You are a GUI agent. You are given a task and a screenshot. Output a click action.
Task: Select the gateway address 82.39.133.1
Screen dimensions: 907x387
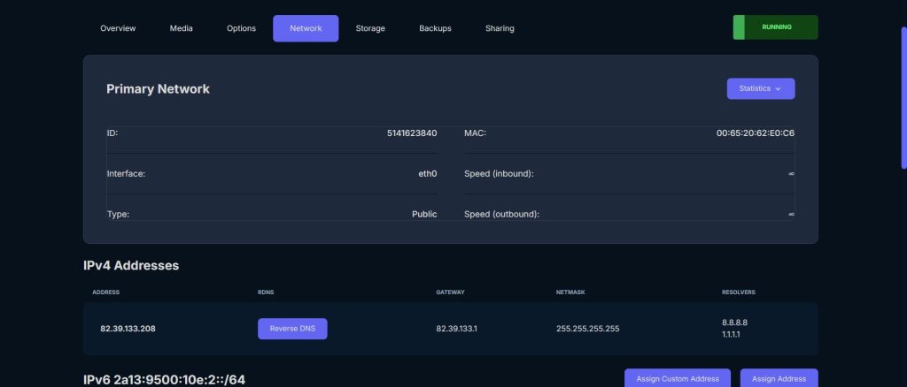tap(456, 329)
